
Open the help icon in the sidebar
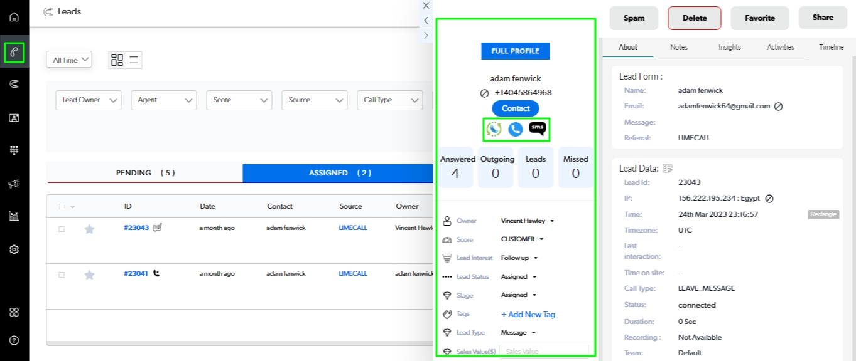14,340
